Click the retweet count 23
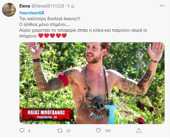This screenshot has height=139, width=170. coord(68,131)
